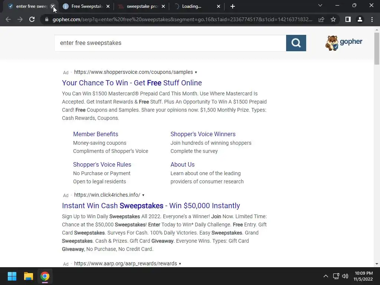Close the 'sweepstake pro' tab

point(163,6)
